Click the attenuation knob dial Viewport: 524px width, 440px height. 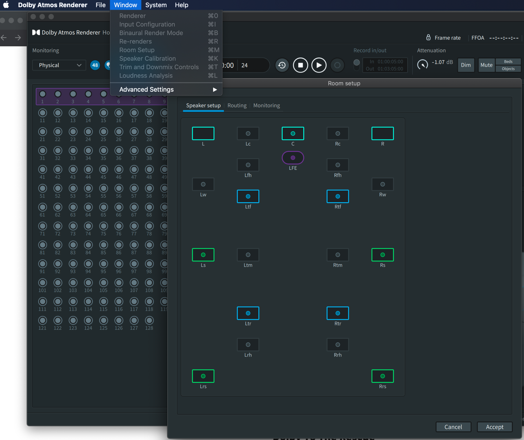point(422,65)
